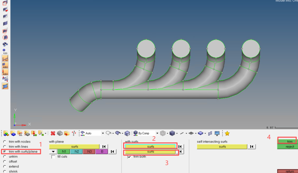Click the gray shaded cube geometry icon
The width and height of the screenshot is (298, 173).
click(x=127, y=133)
